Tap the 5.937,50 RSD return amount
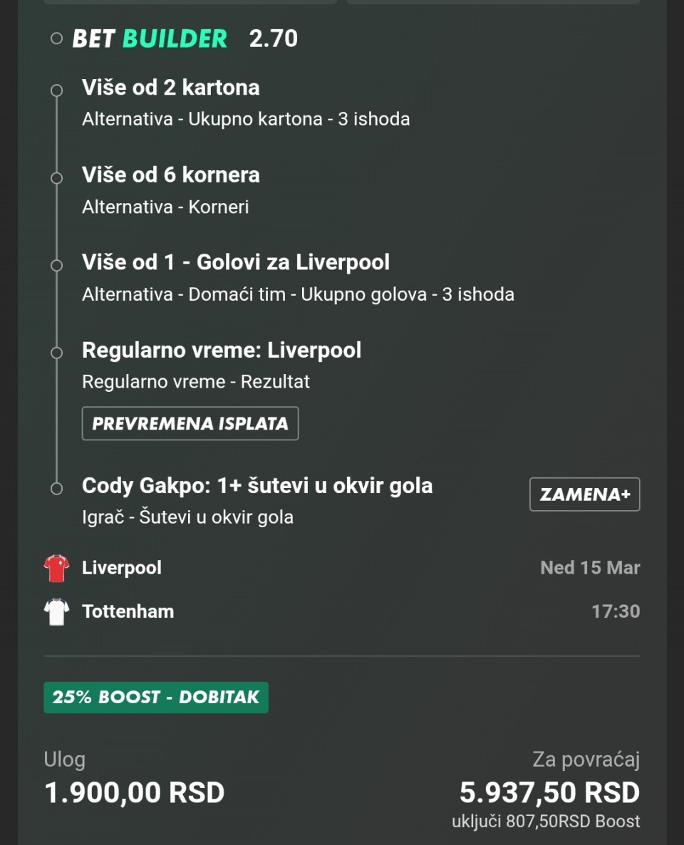The width and height of the screenshot is (684, 845). 549,792
